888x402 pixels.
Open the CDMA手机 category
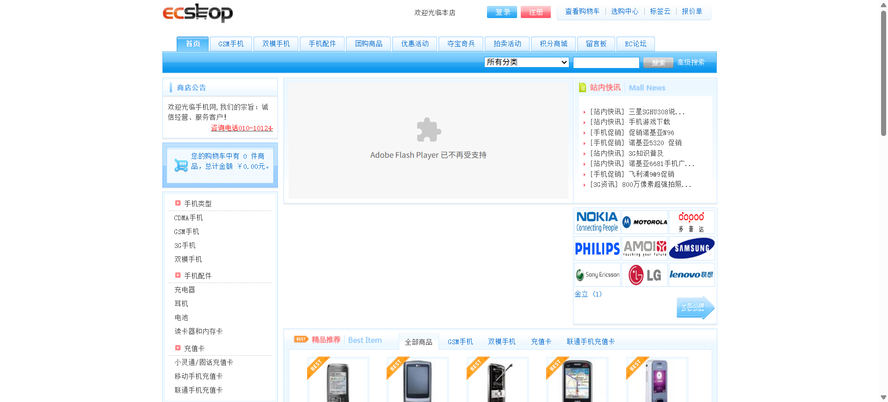click(x=188, y=217)
